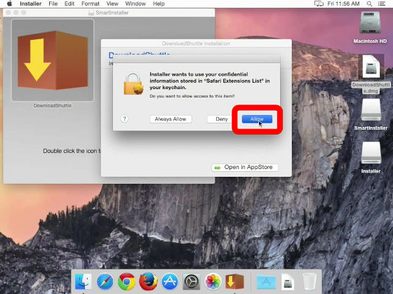The height and width of the screenshot is (294, 393).
Task: Open the Window menu
Action: 135,4
